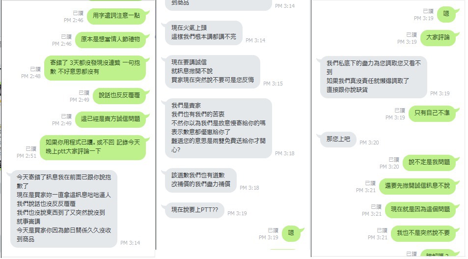Select the bubble '說話也反反覆覆'
Viewport: 468px width, 259px height.
coord(119,95)
